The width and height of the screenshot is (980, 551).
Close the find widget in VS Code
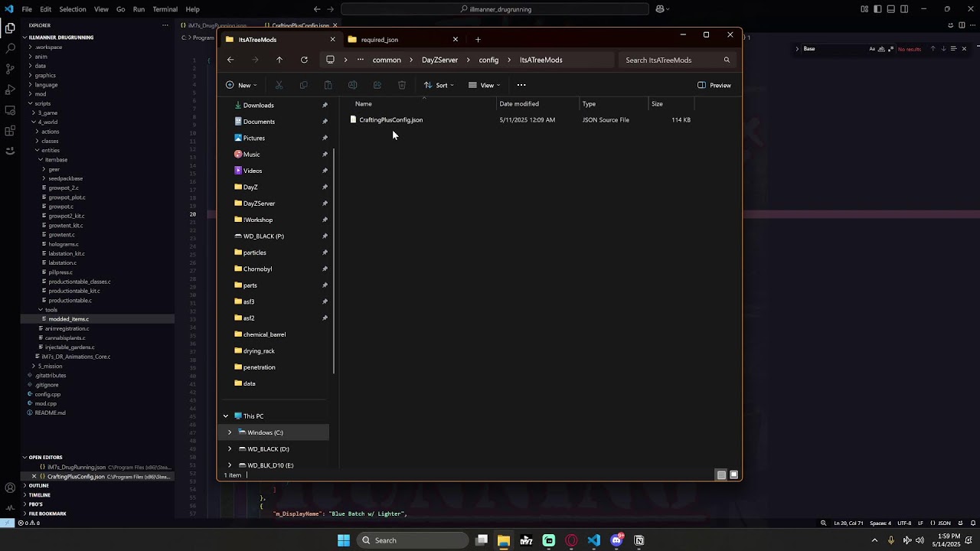click(x=964, y=49)
